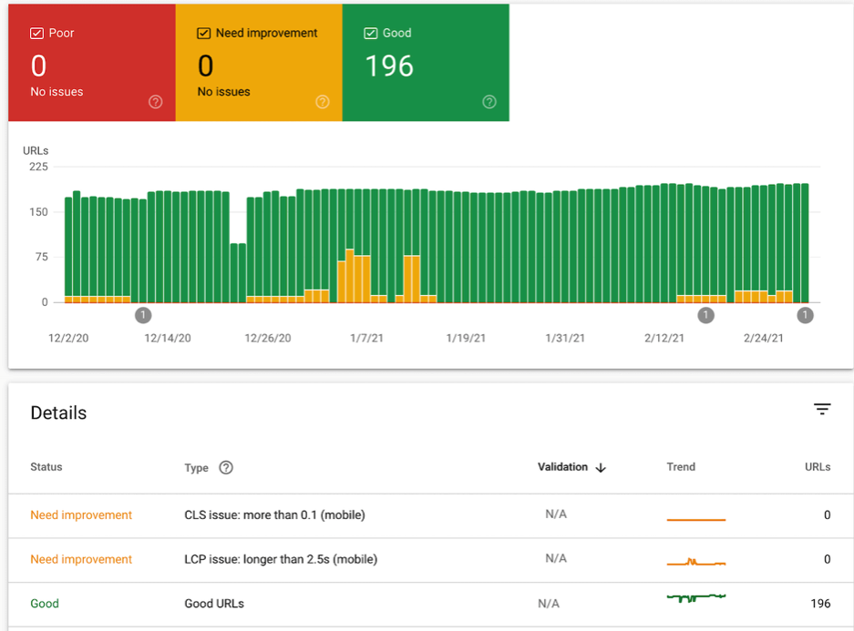Open the Details filter icon

point(822,409)
